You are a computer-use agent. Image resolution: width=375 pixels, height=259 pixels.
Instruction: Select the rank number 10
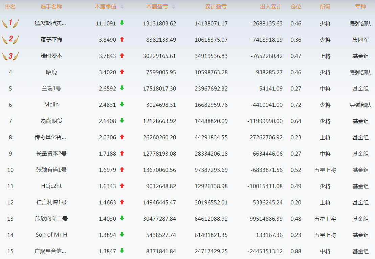coord(10,170)
